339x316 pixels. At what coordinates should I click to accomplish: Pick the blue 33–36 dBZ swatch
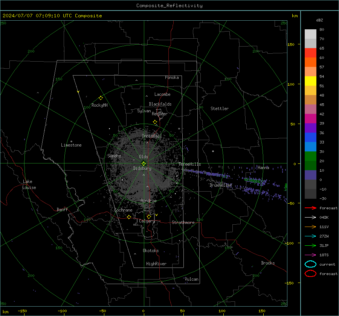coord(310,138)
